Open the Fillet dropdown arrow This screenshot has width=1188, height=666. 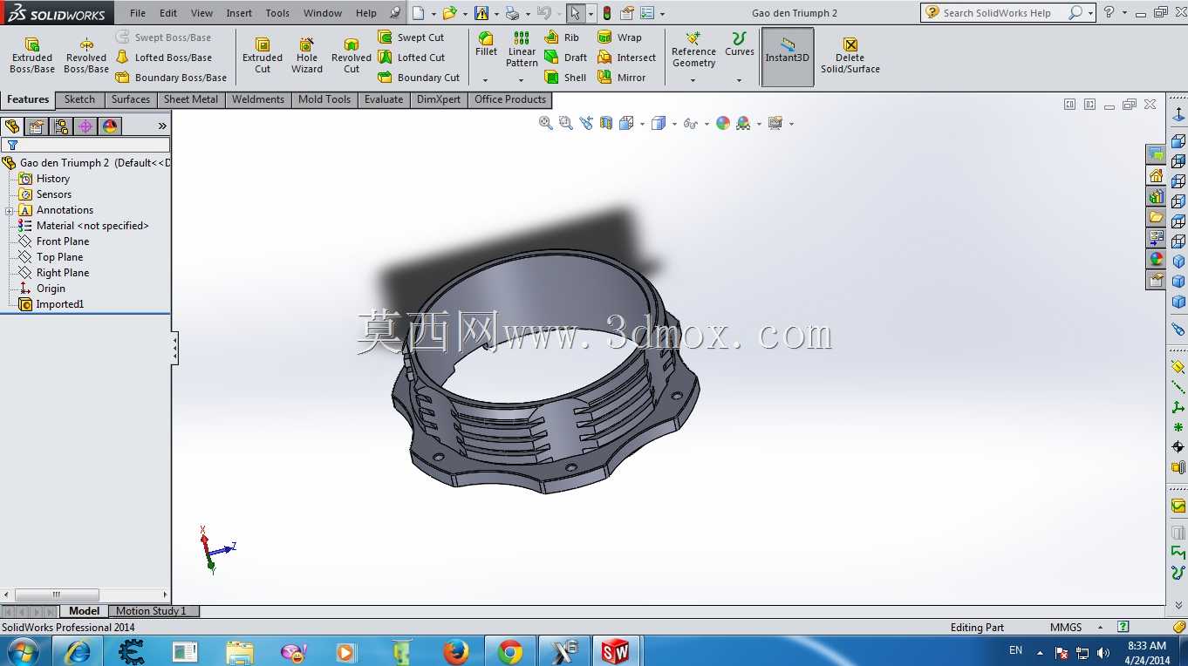(x=486, y=80)
